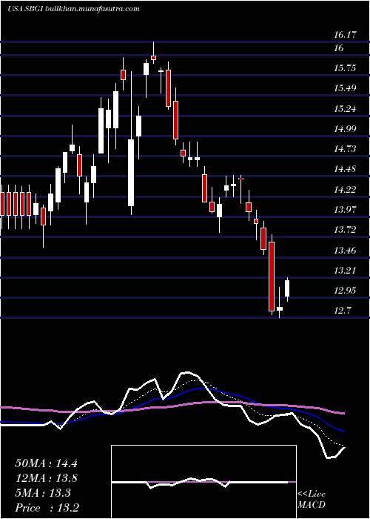
Task: Click the 15.49 price axis label
Action: pos(345,88)
